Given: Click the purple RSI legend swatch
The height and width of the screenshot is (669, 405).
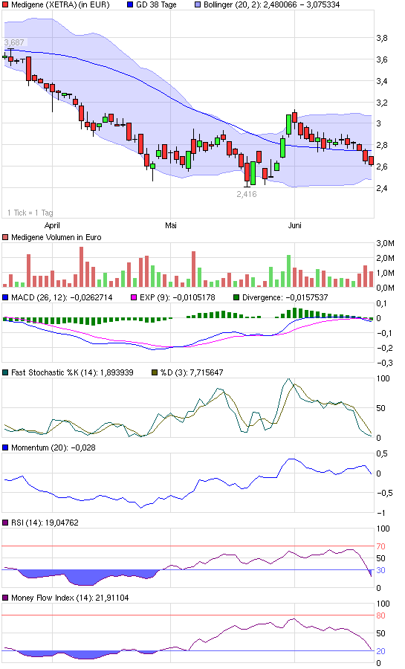Looking at the screenshot, I should pyautogui.click(x=5, y=523).
